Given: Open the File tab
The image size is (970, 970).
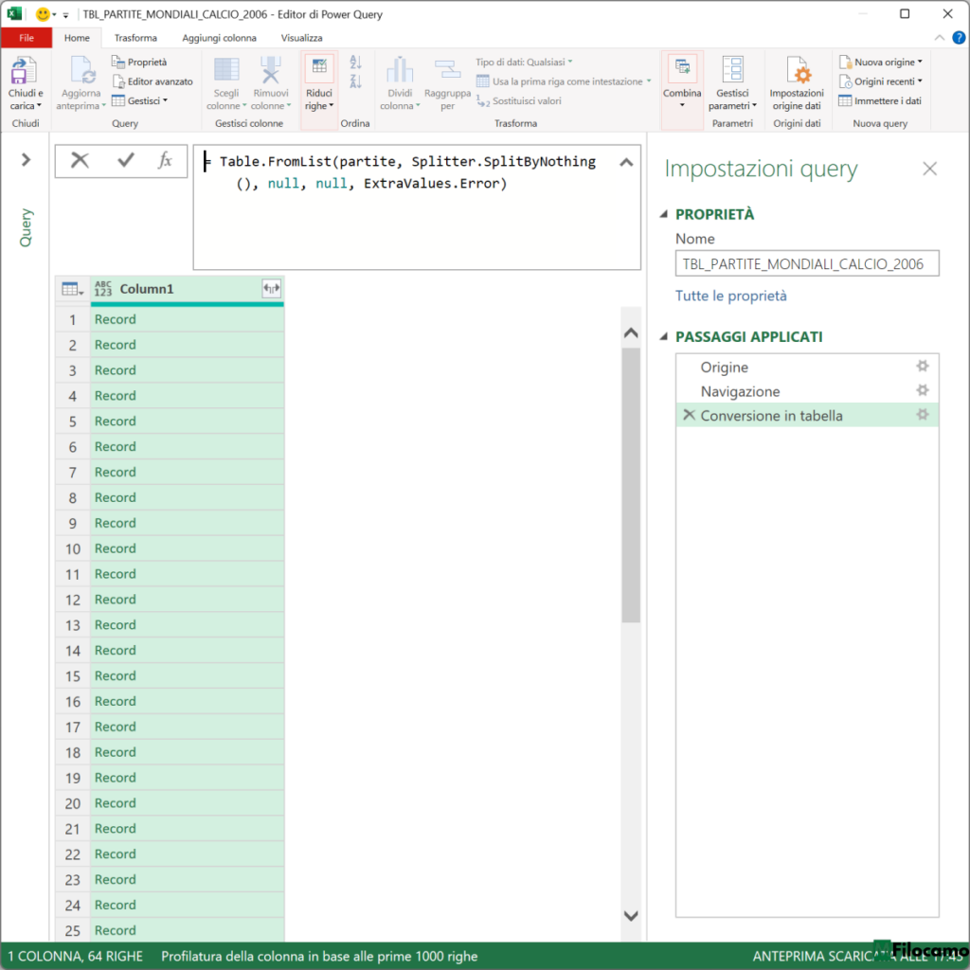Looking at the screenshot, I should pos(26,38).
